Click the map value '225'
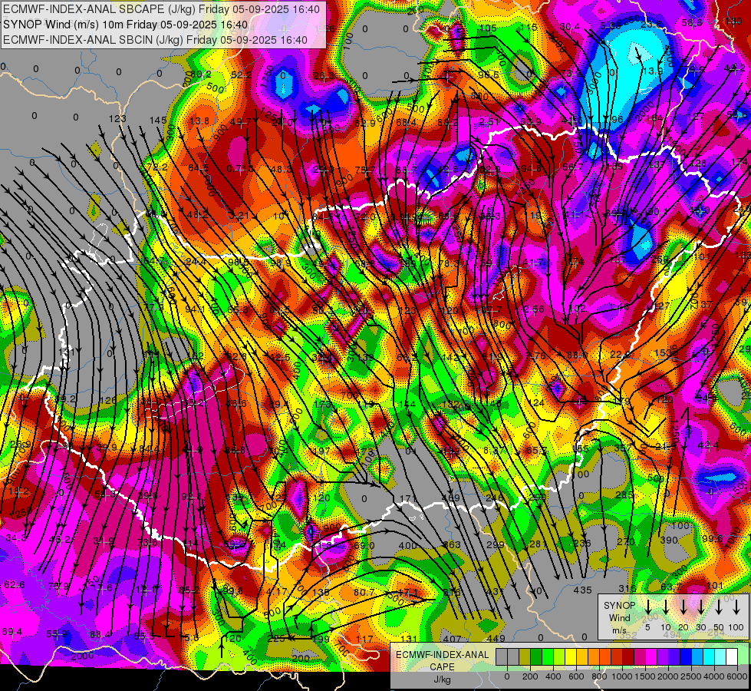751x691 pixels. click(x=276, y=639)
